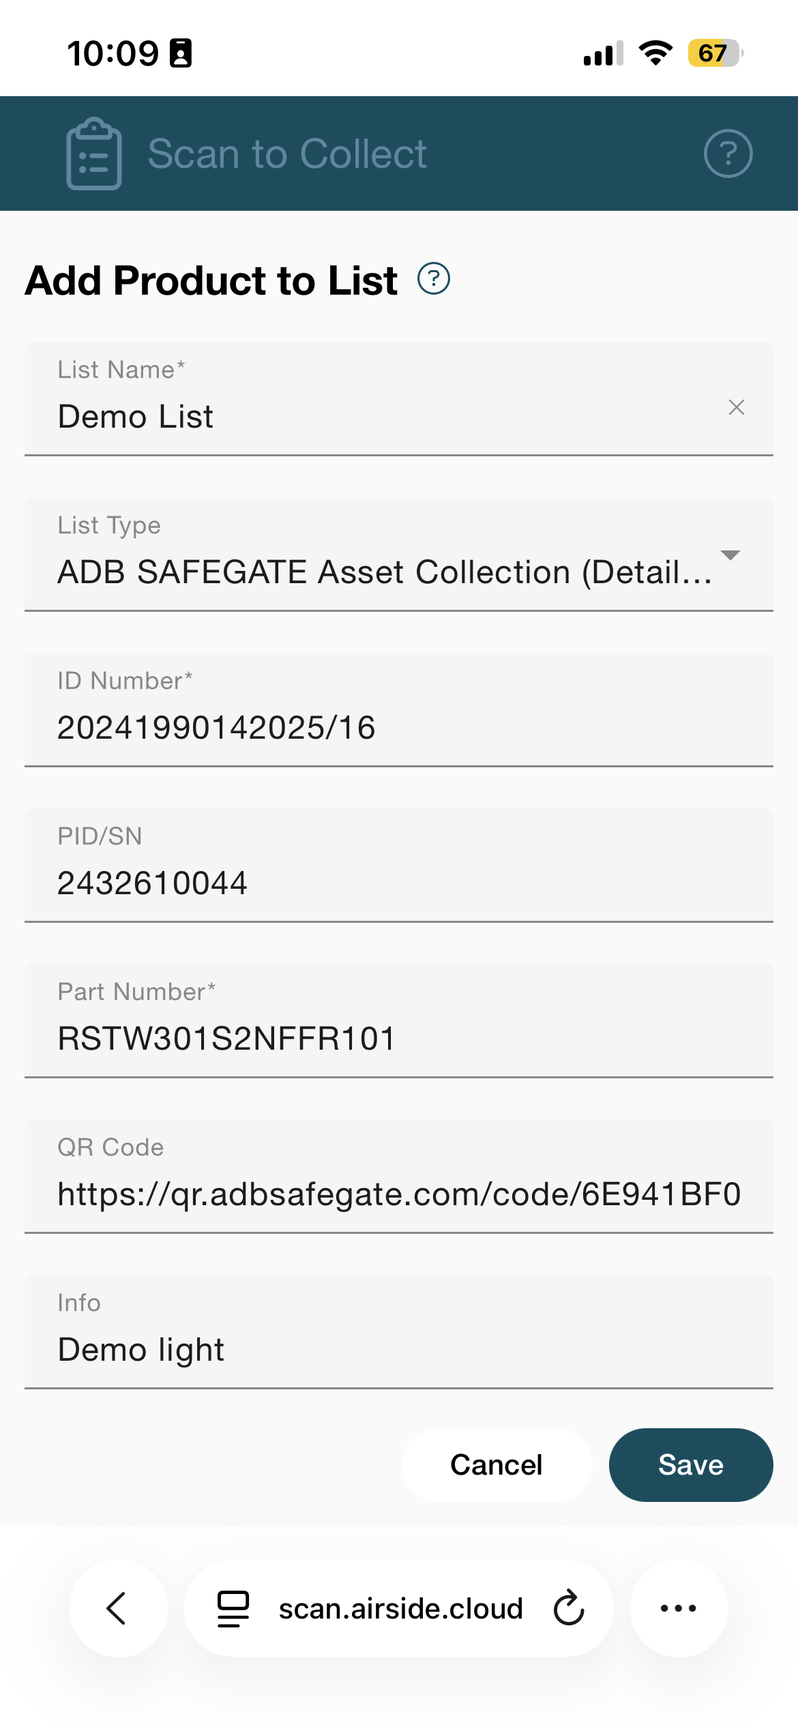Open the Add Product to List help icon
Image resolution: width=798 pixels, height=1727 pixels.
(x=434, y=279)
